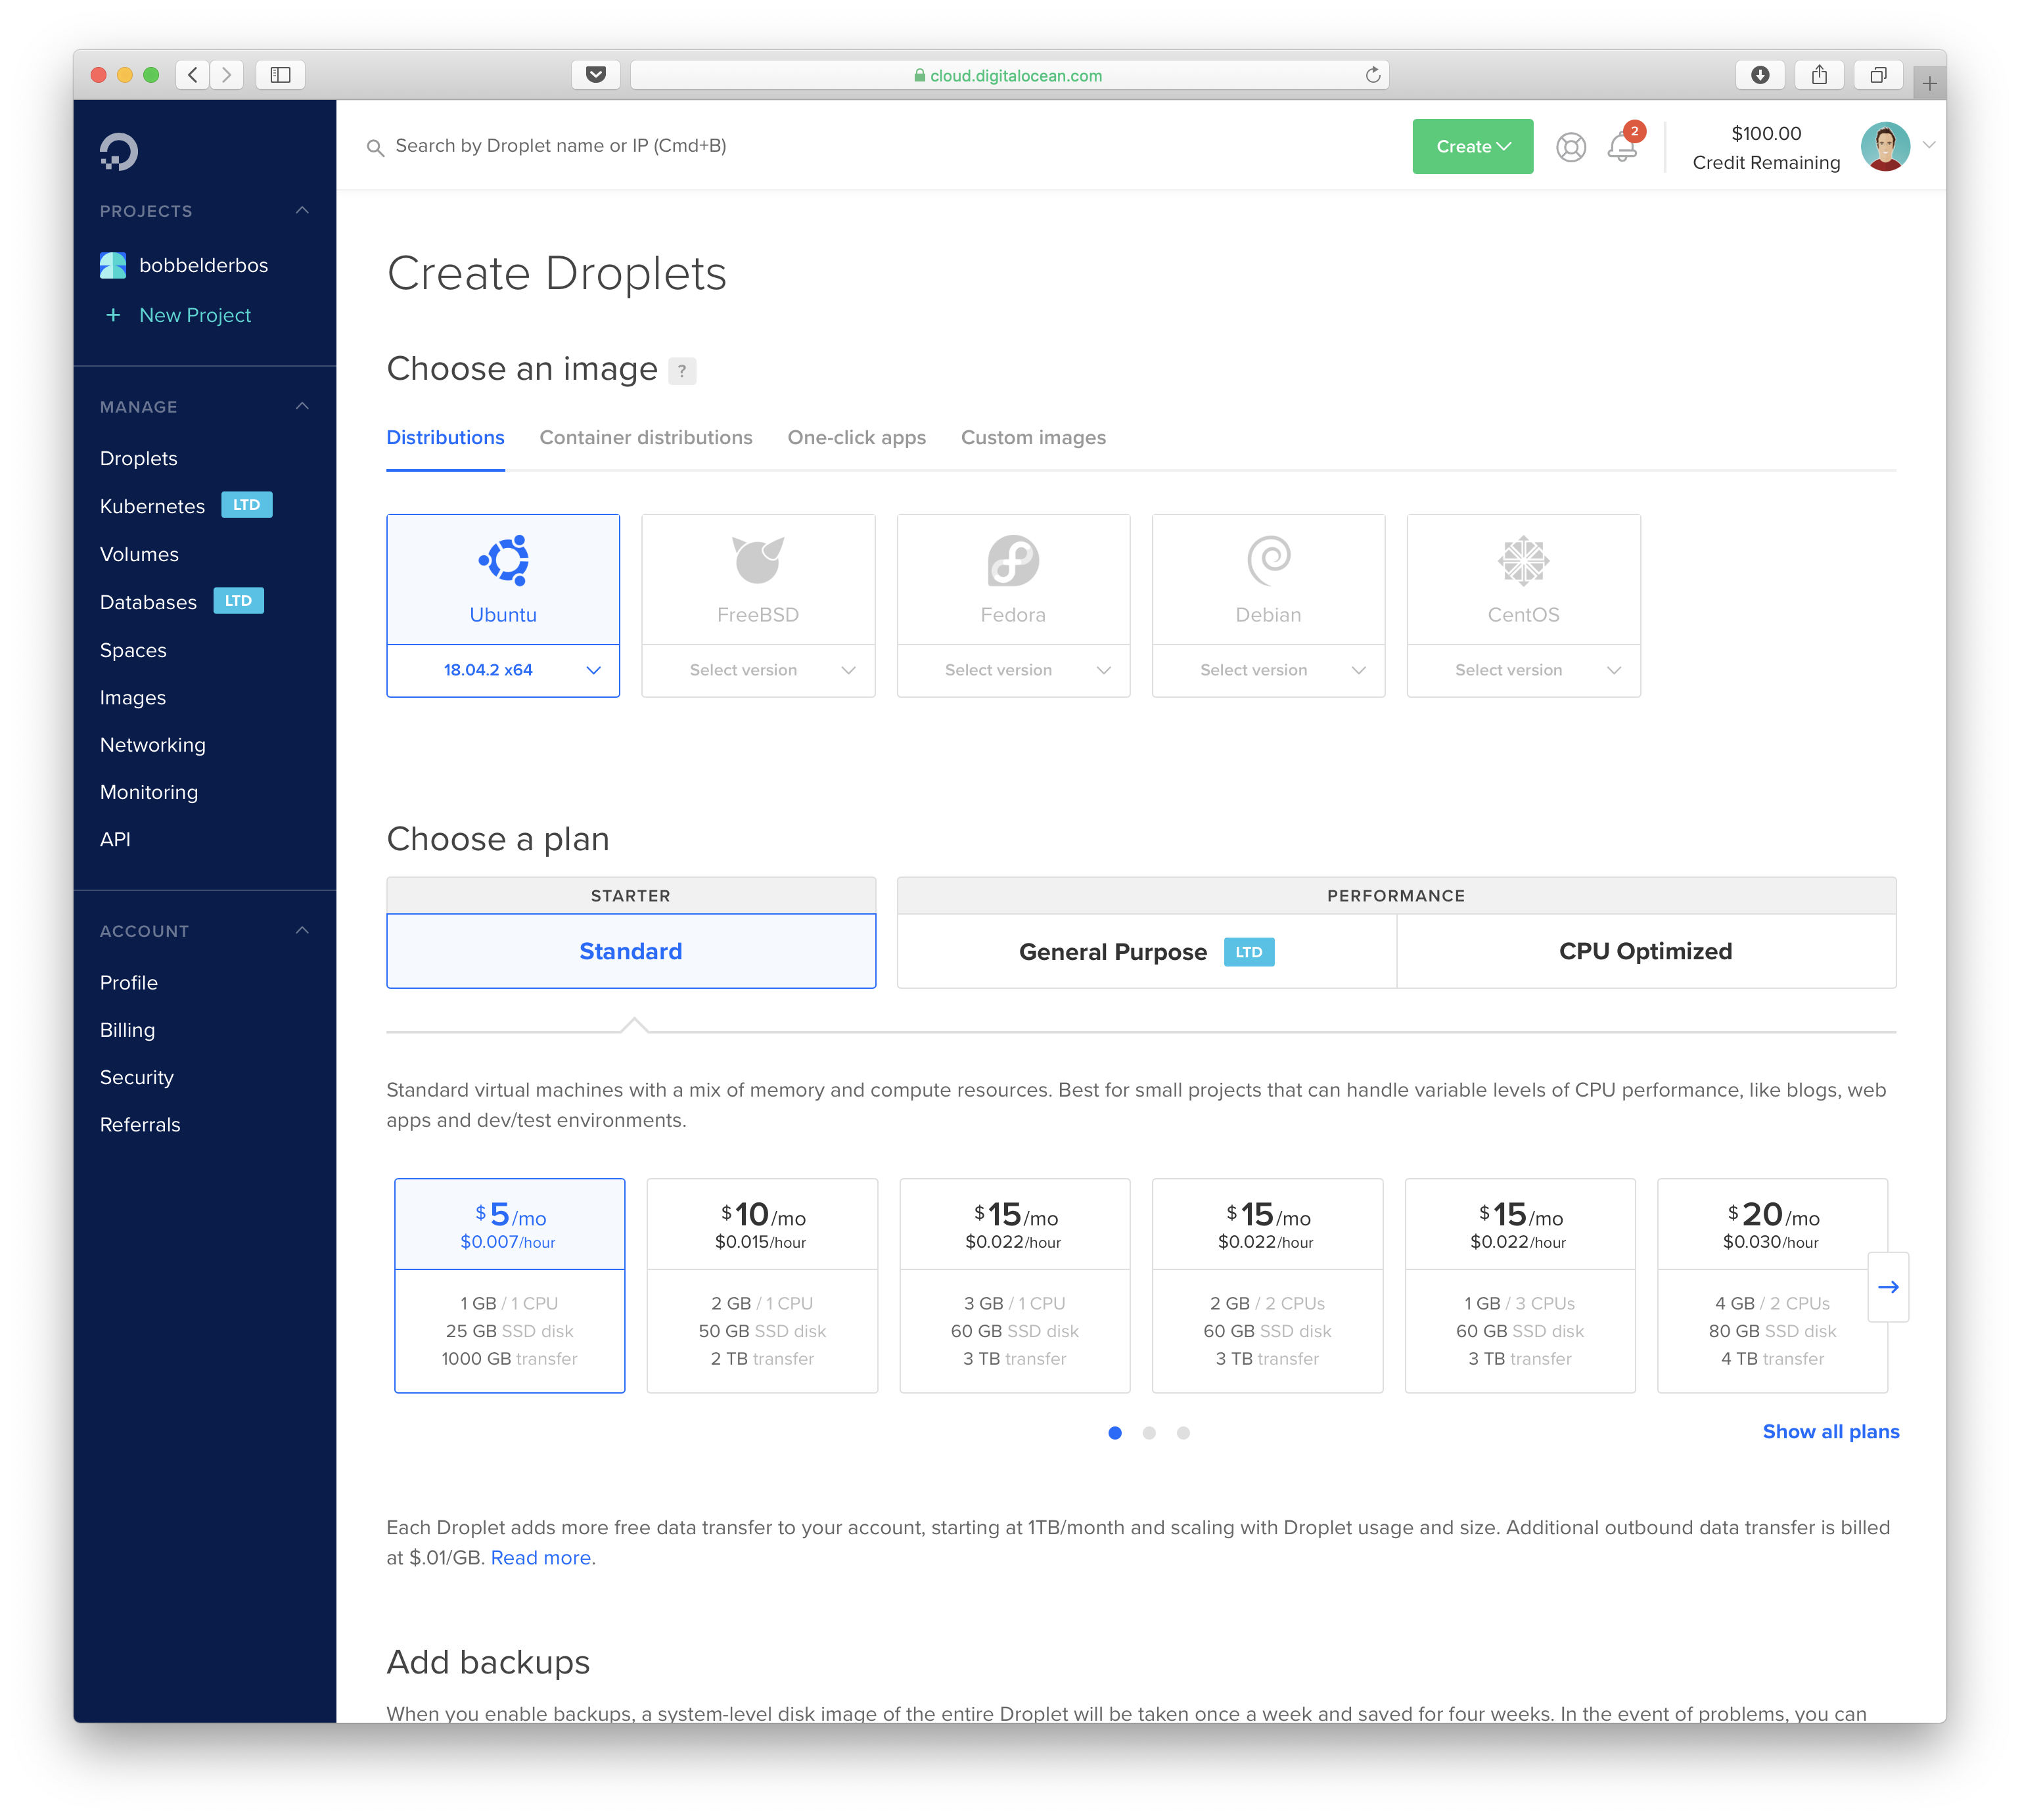Open the Create dropdown button
This screenshot has width=2020, height=1820.
[1472, 147]
